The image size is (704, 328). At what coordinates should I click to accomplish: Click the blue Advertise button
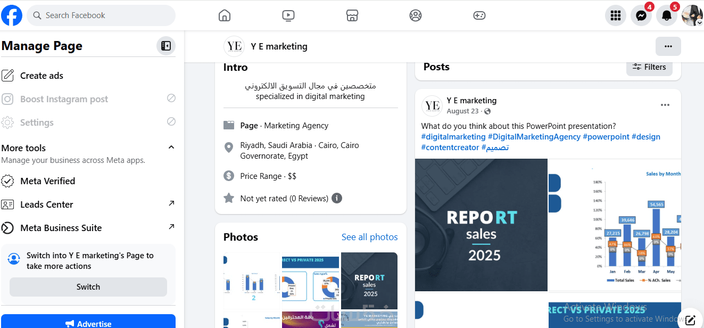click(88, 322)
